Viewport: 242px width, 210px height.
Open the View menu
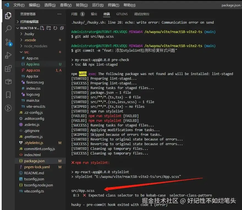(66, 5)
